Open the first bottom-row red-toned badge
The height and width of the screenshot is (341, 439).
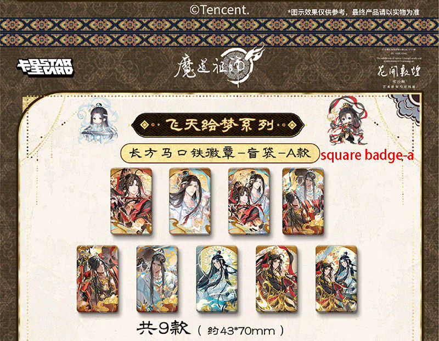(x=98, y=279)
